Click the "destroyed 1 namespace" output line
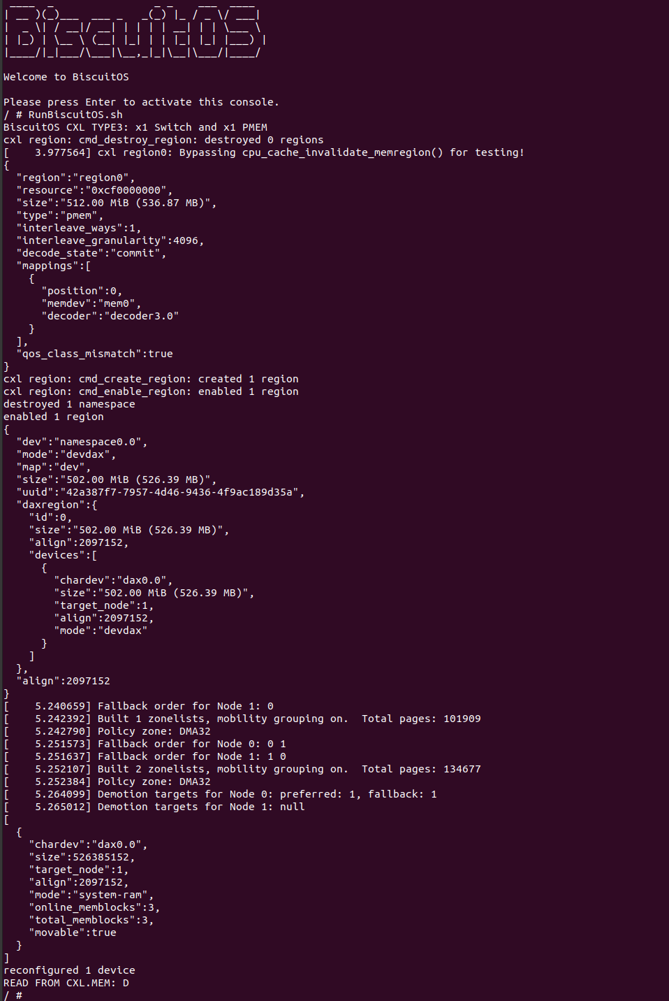This screenshot has height=1001, width=669. pos(69,404)
